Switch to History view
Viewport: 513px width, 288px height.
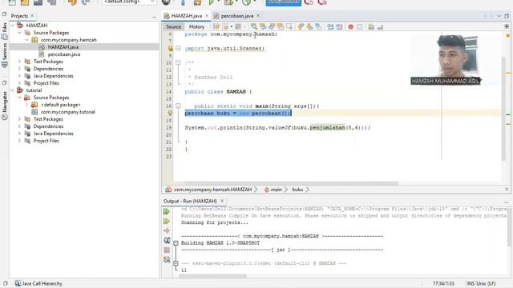[196, 26]
